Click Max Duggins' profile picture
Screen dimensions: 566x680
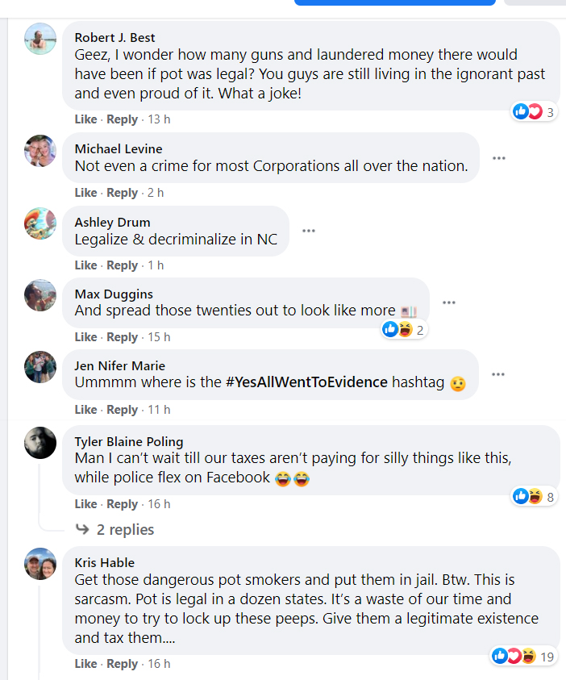click(40, 295)
